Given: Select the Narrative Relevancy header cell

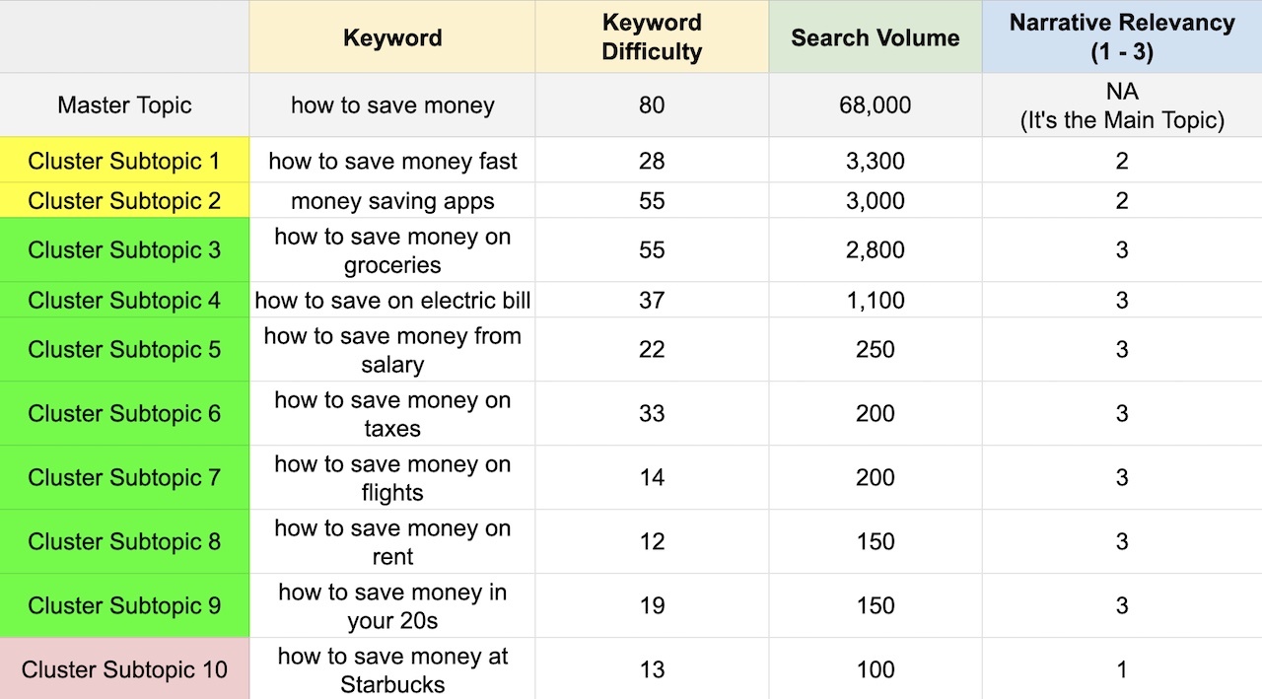Looking at the screenshot, I should point(1122,36).
